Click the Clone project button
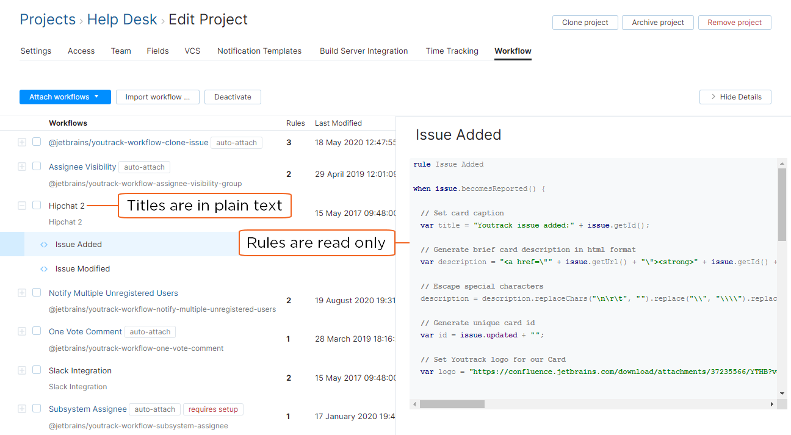791x435 pixels. point(585,22)
